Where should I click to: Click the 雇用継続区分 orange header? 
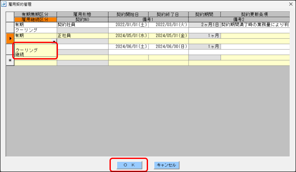(36, 19)
